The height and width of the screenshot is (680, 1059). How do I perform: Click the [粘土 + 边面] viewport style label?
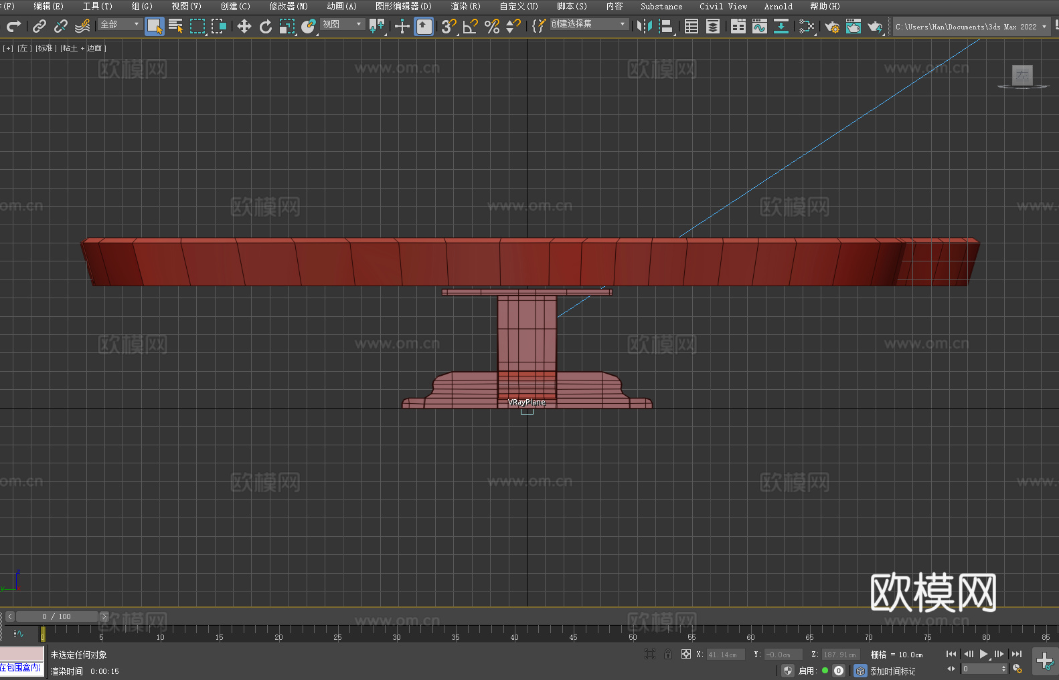[84, 48]
